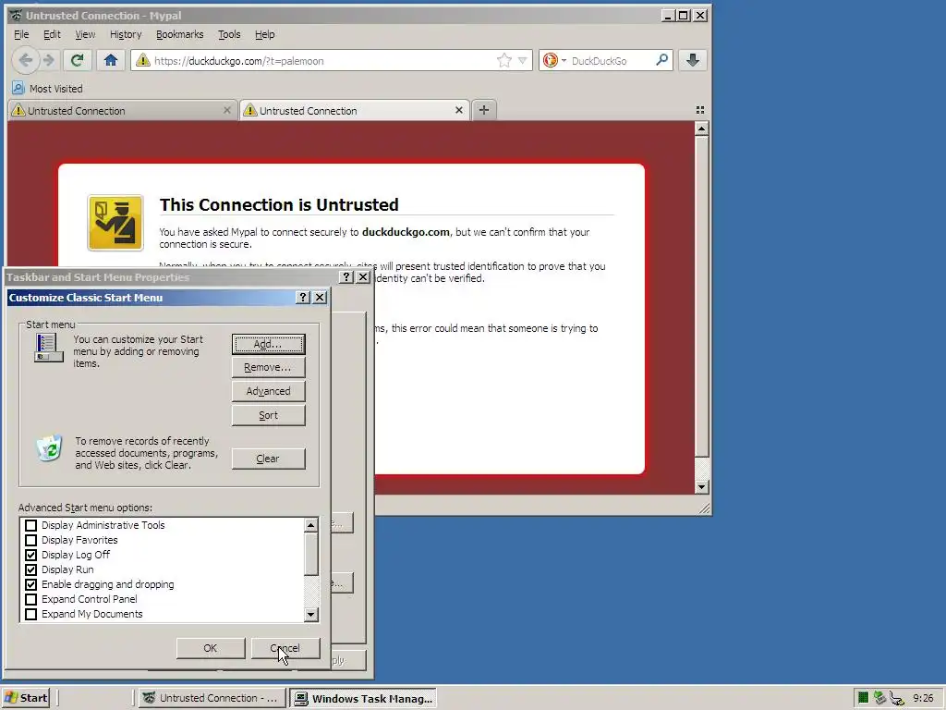Click the network connection tray icon

pyautogui.click(x=897, y=699)
